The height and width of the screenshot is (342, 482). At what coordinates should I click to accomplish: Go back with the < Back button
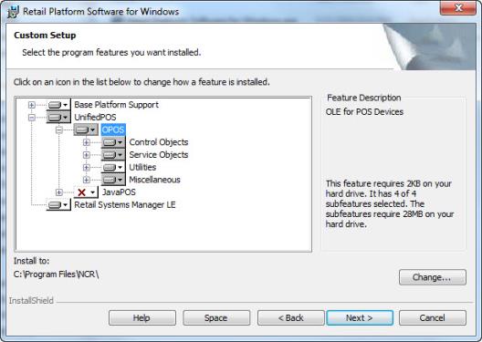(291, 317)
